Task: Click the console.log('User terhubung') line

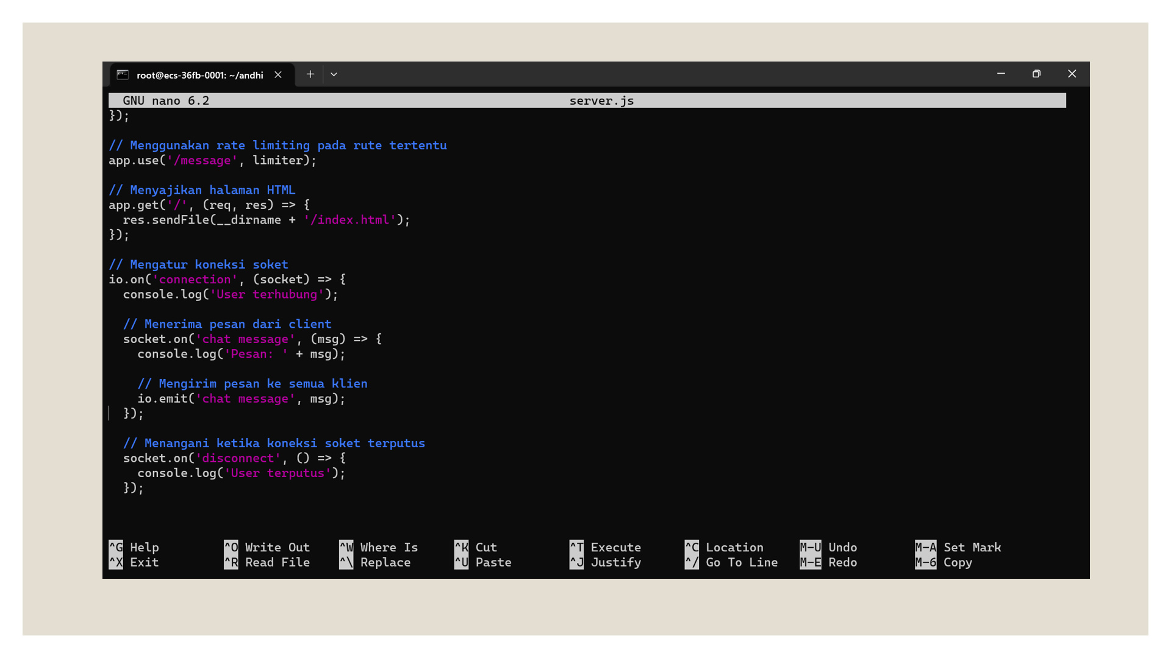Action: click(231, 294)
